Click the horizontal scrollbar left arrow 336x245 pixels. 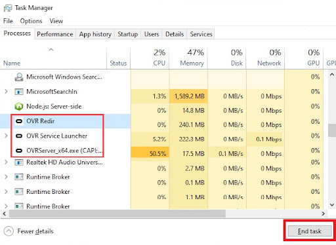(5, 214)
